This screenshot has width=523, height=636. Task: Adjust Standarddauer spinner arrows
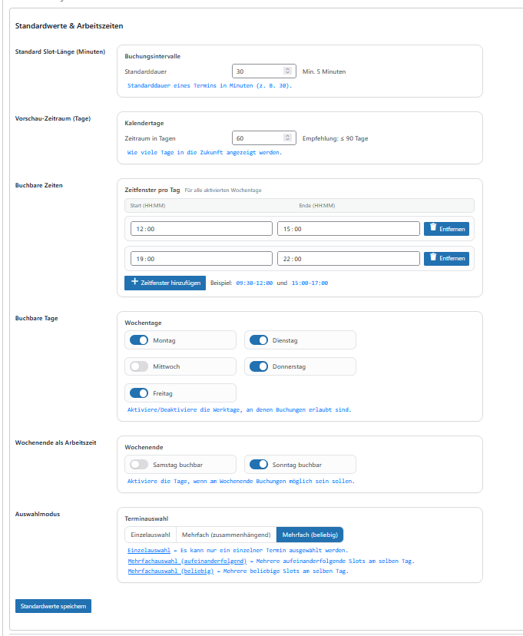coord(288,71)
